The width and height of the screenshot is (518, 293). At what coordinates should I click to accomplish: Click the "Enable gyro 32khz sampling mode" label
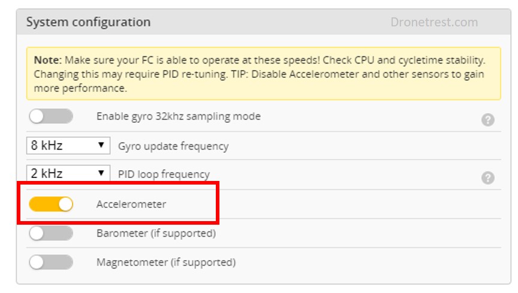(x=178, y=116)
